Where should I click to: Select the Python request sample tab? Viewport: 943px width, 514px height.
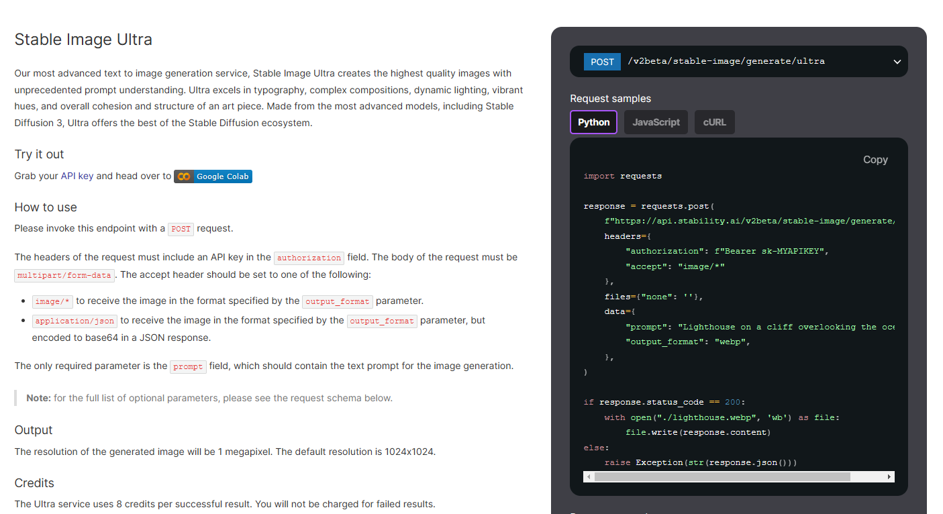(593, 122)
